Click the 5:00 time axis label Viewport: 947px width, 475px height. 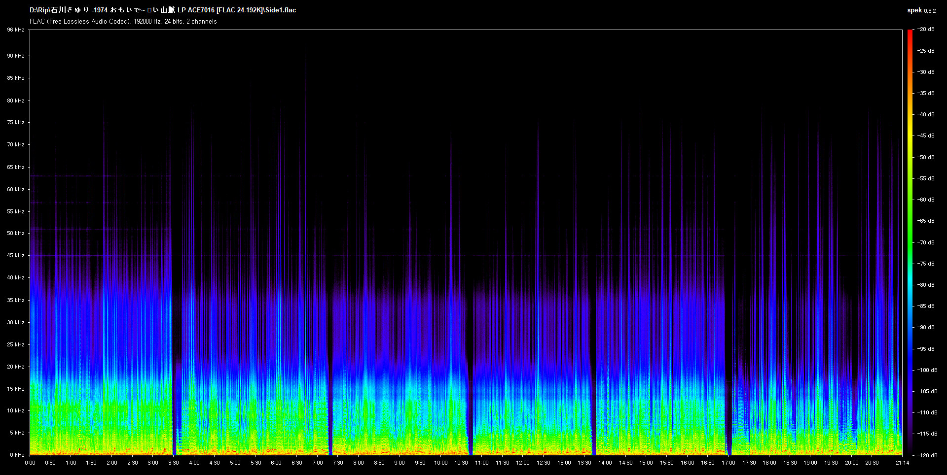[235, 463]
